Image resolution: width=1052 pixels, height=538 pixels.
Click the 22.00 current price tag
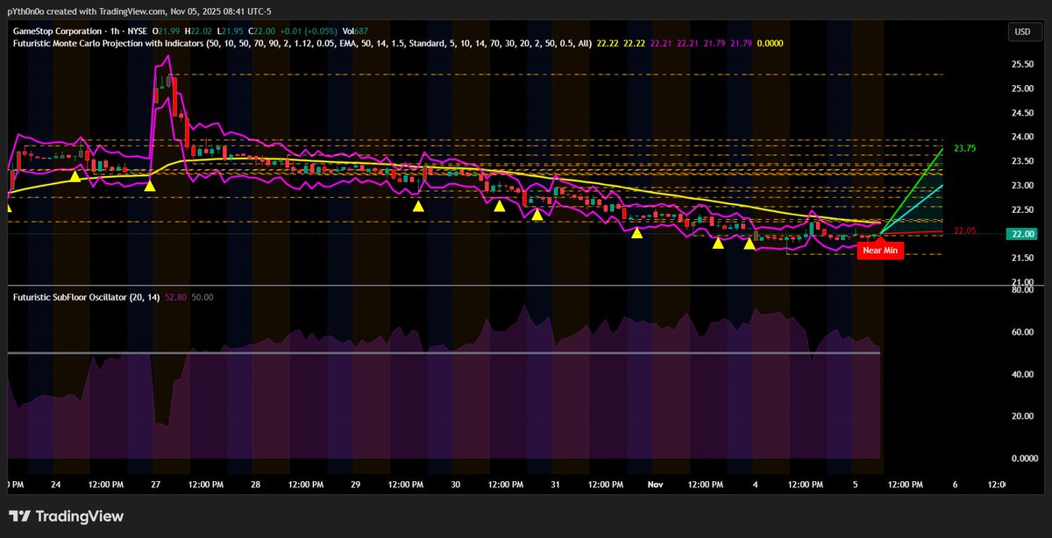point(1022,234)
